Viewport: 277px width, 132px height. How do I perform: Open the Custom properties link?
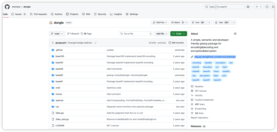[x=202, y=100]
